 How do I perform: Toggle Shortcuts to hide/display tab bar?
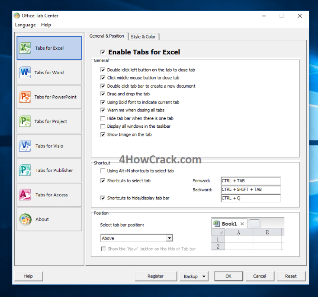103,198
